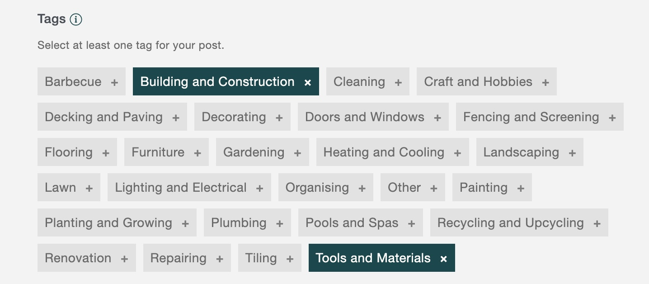Select the Flooring tag
Viewport: 649px width, 284px height.
(x=77, y=152)
